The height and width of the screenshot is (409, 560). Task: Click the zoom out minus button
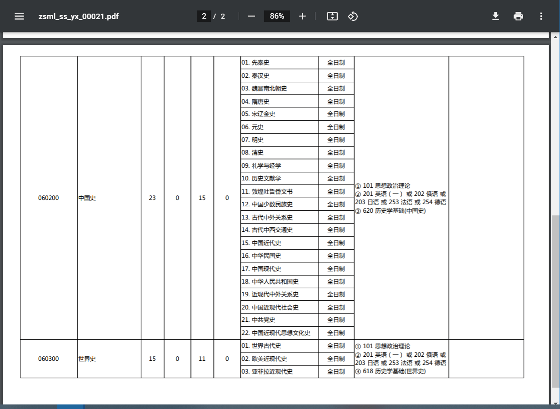(x=251, y=16)
